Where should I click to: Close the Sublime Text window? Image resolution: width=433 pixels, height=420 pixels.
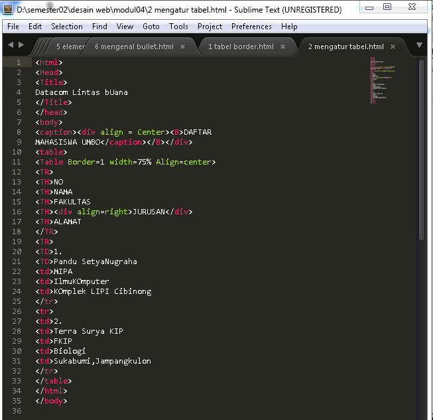pos(412,7)
